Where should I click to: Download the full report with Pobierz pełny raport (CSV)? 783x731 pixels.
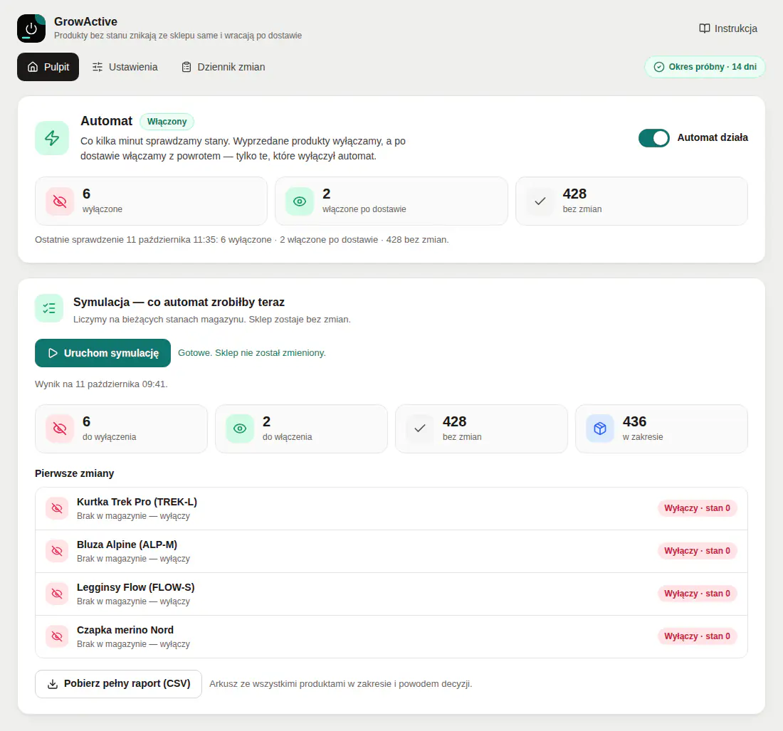[118, 683]
